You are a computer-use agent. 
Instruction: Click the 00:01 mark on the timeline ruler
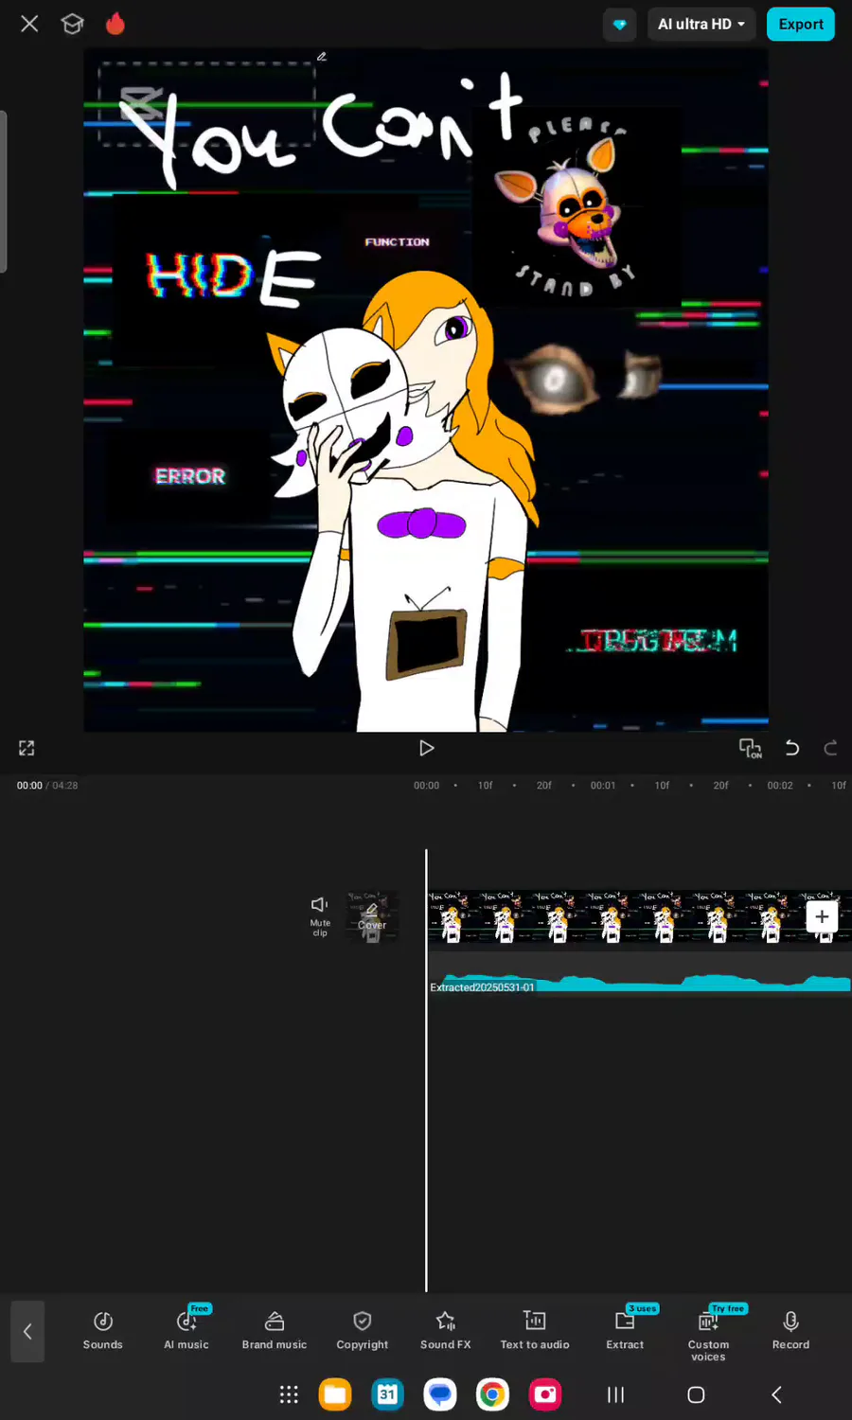pos(603,786)
